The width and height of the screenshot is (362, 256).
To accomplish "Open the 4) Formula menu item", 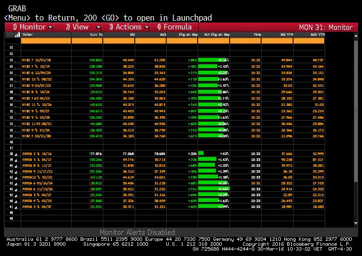I will tap(174, 27).
